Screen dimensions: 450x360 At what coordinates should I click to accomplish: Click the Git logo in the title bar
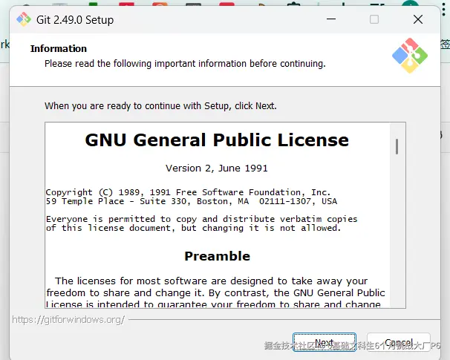tap(24, 19)
